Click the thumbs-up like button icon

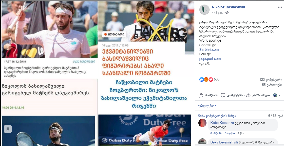pos(201,95)
